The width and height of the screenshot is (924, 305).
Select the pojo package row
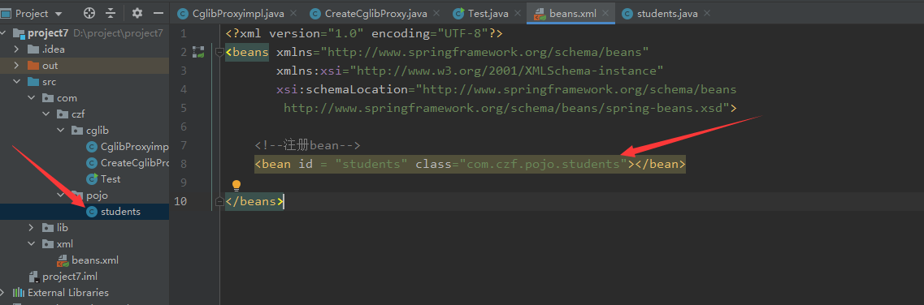point(85,195)
